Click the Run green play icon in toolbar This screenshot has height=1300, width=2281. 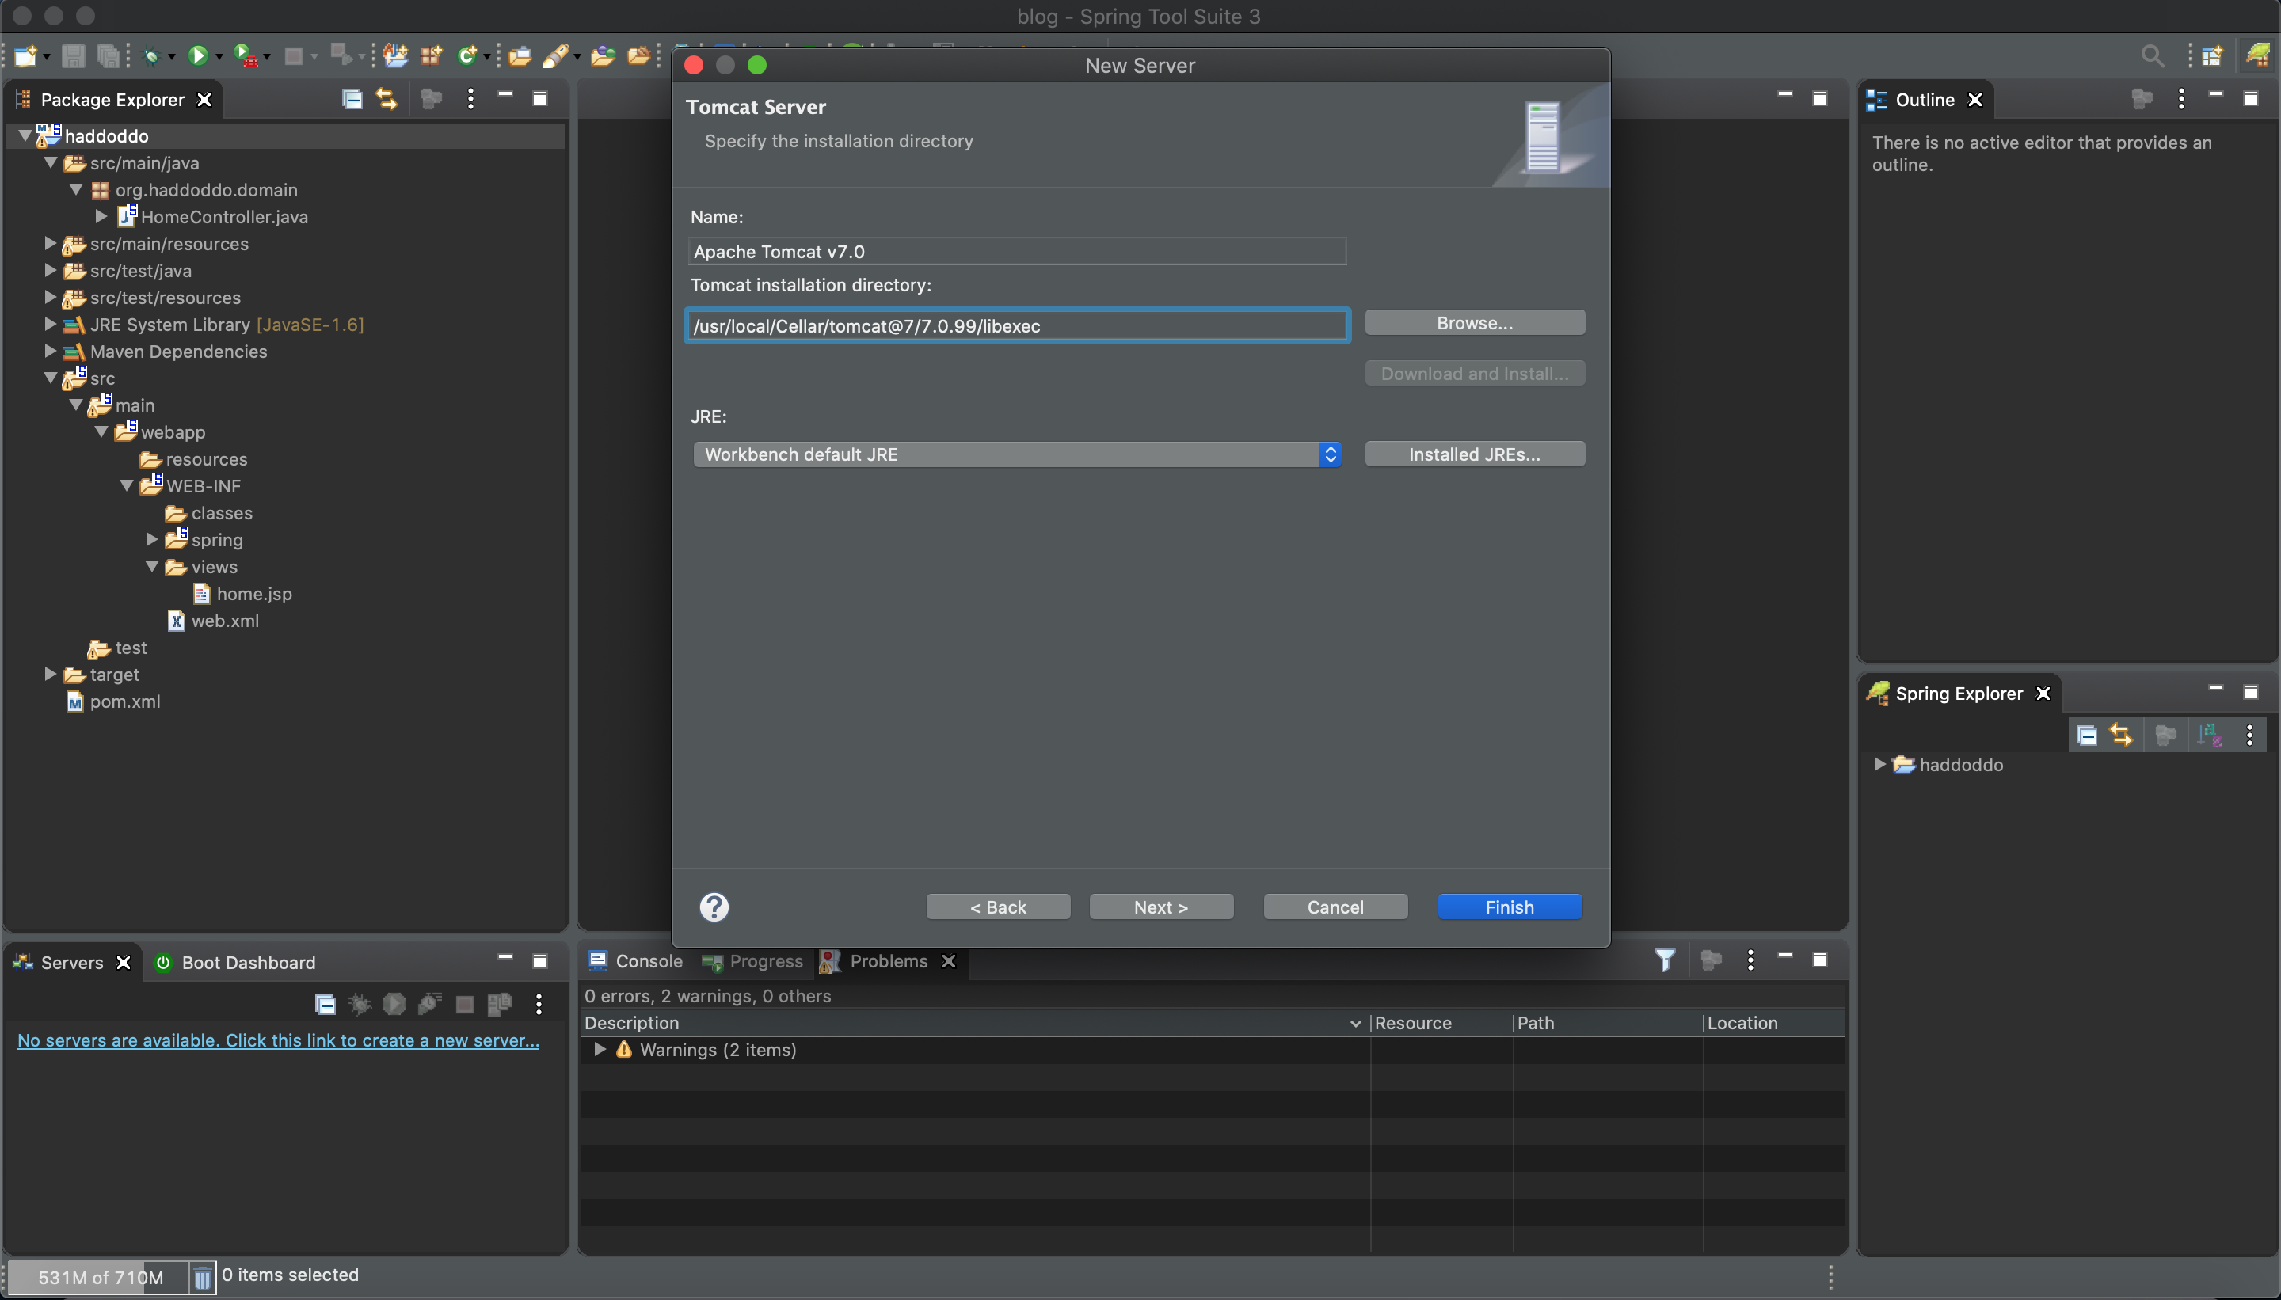[x=197, y=56]
